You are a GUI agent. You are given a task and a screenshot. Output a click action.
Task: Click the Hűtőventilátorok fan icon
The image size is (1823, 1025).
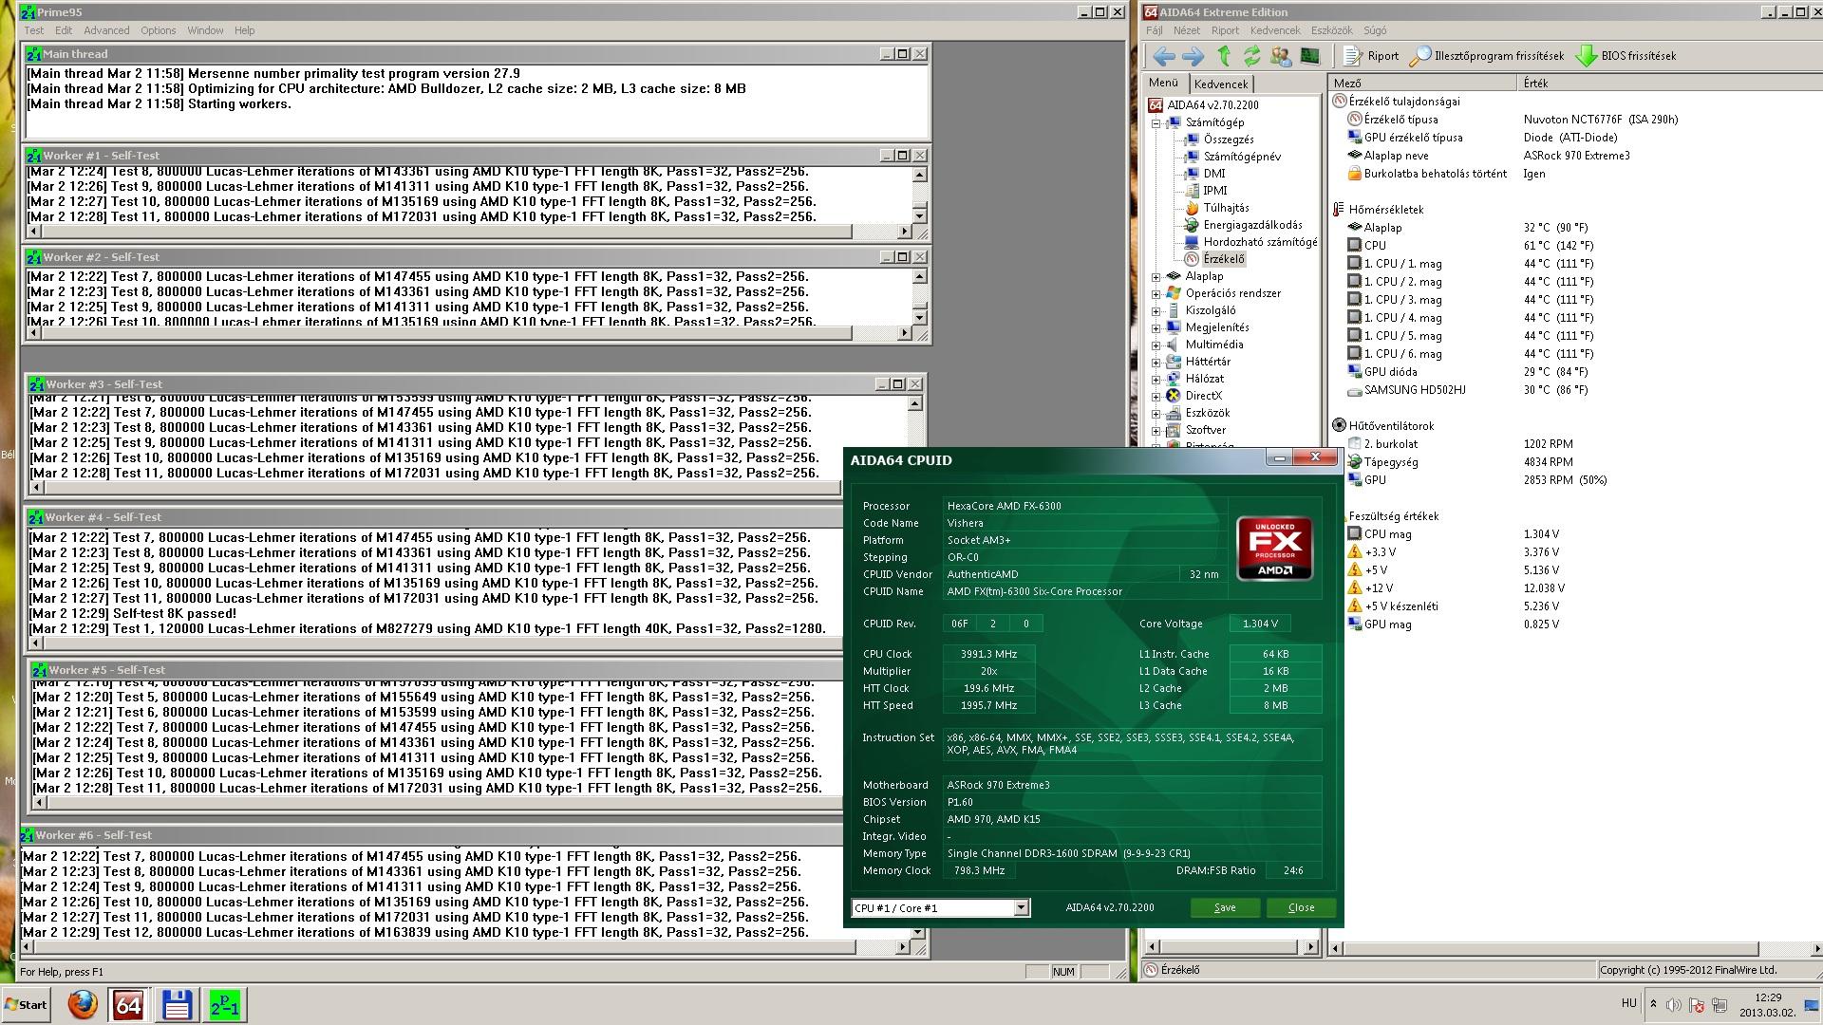[x=1339, y=426]
